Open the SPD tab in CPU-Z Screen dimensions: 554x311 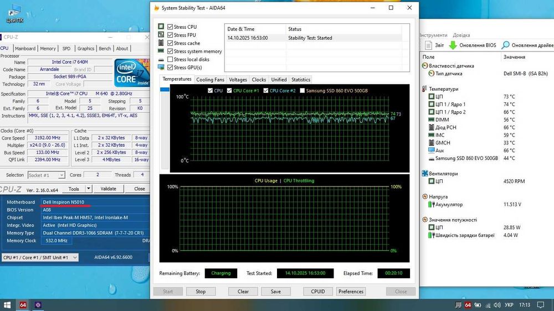coord(66,49)
